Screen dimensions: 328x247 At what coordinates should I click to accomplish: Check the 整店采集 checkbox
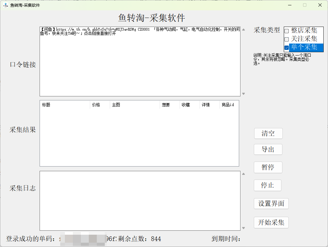pyautogui.click(x=286, y=31)
